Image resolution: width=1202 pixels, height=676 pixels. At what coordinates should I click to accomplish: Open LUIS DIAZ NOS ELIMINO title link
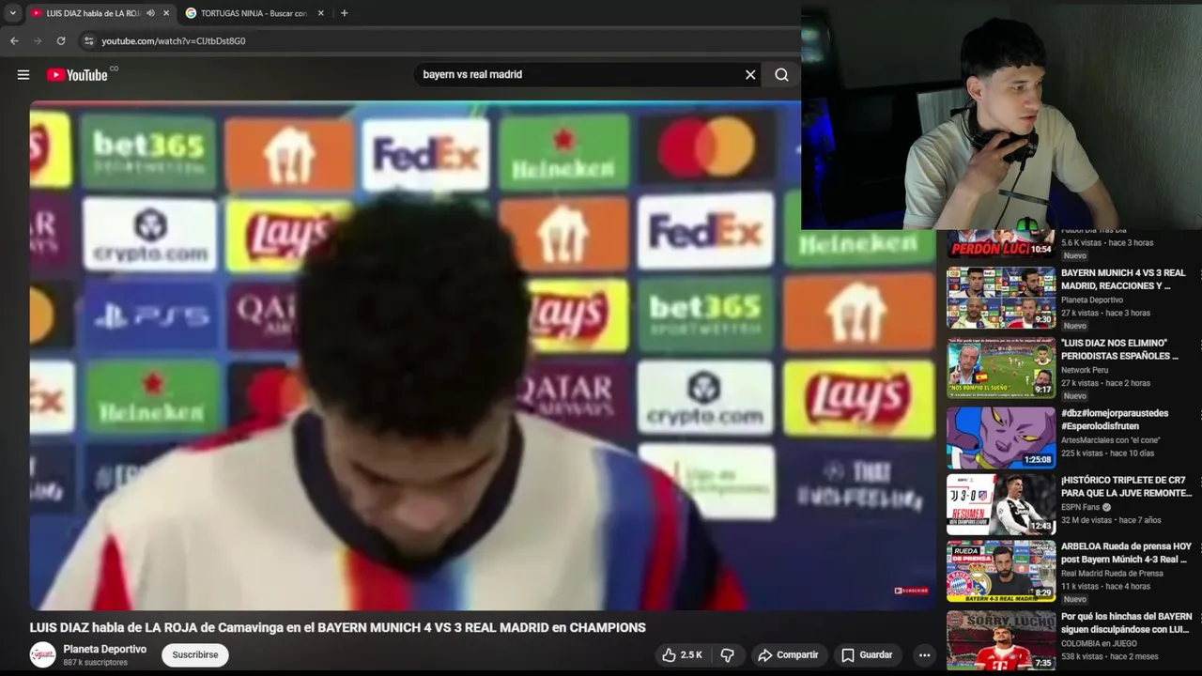coord(1119,349)
